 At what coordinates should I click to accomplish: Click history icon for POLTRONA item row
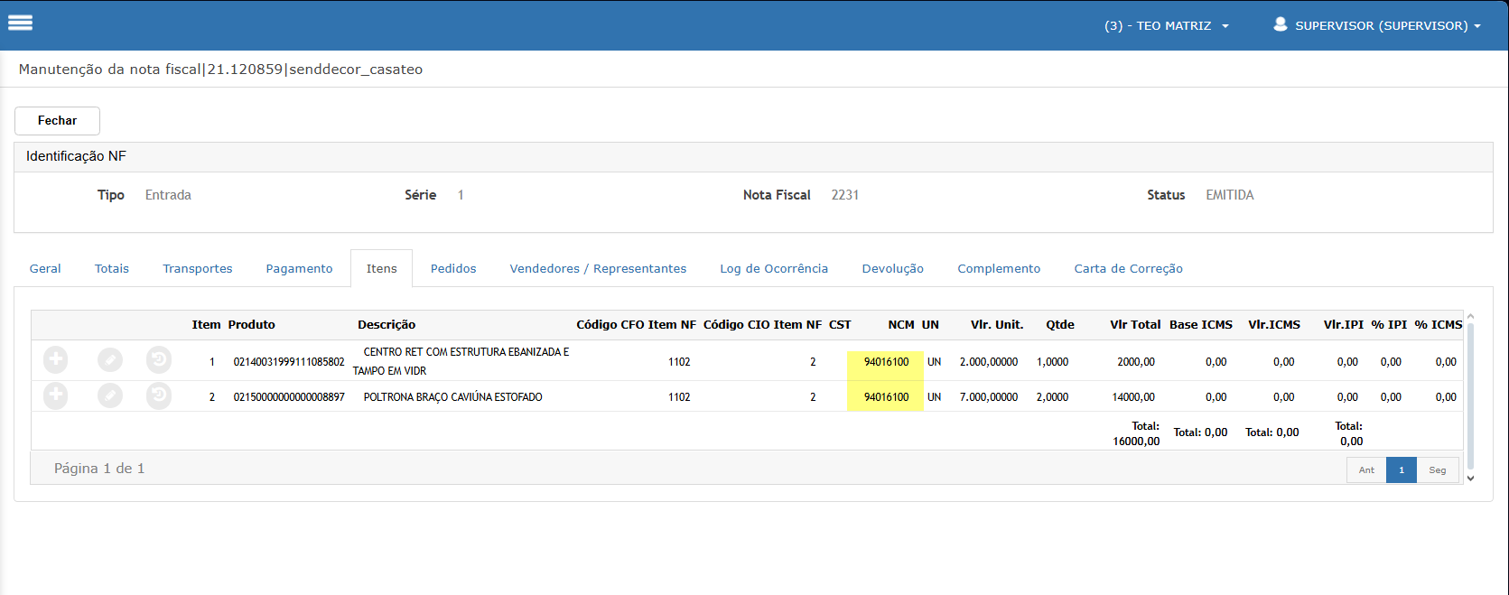pyautogui.click(x=159, y=395)
